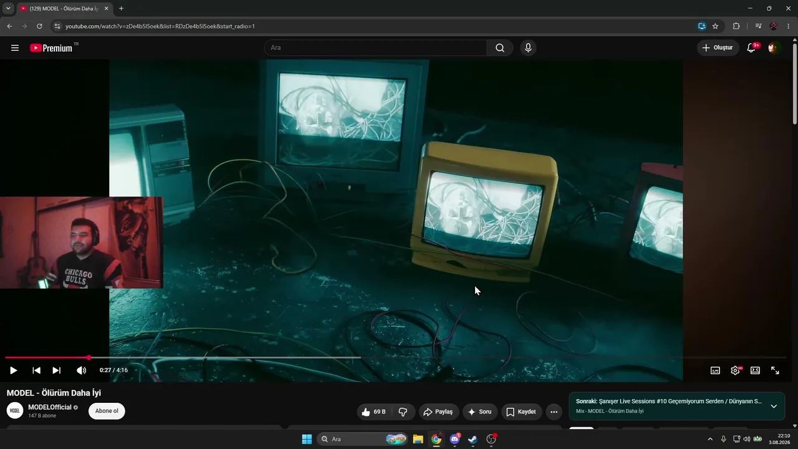Bookmark this page with the star
Viewport: 798px width, 449px height.
(x=715, y=26)
